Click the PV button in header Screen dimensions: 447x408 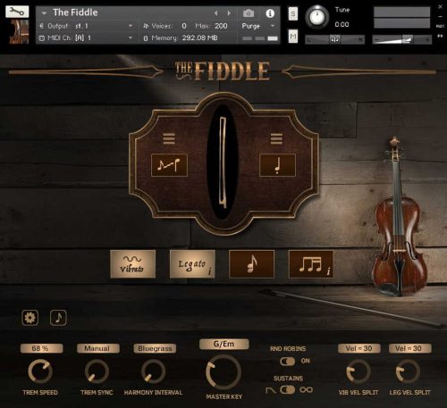tap(440, 36)
